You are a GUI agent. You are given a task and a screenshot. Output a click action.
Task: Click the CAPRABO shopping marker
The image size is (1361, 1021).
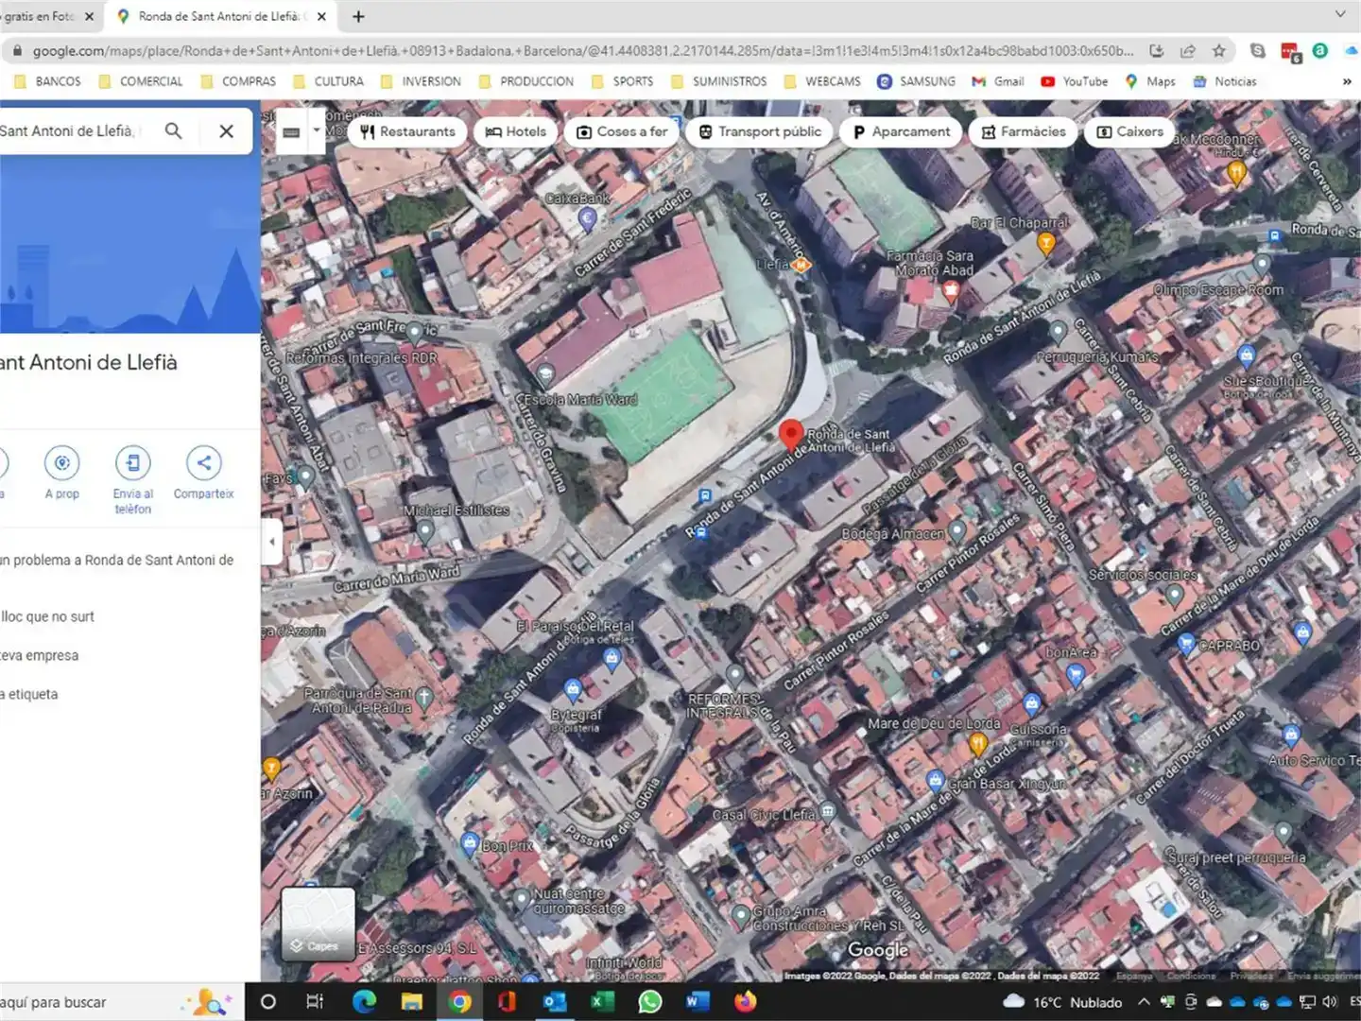point(1186,644)
